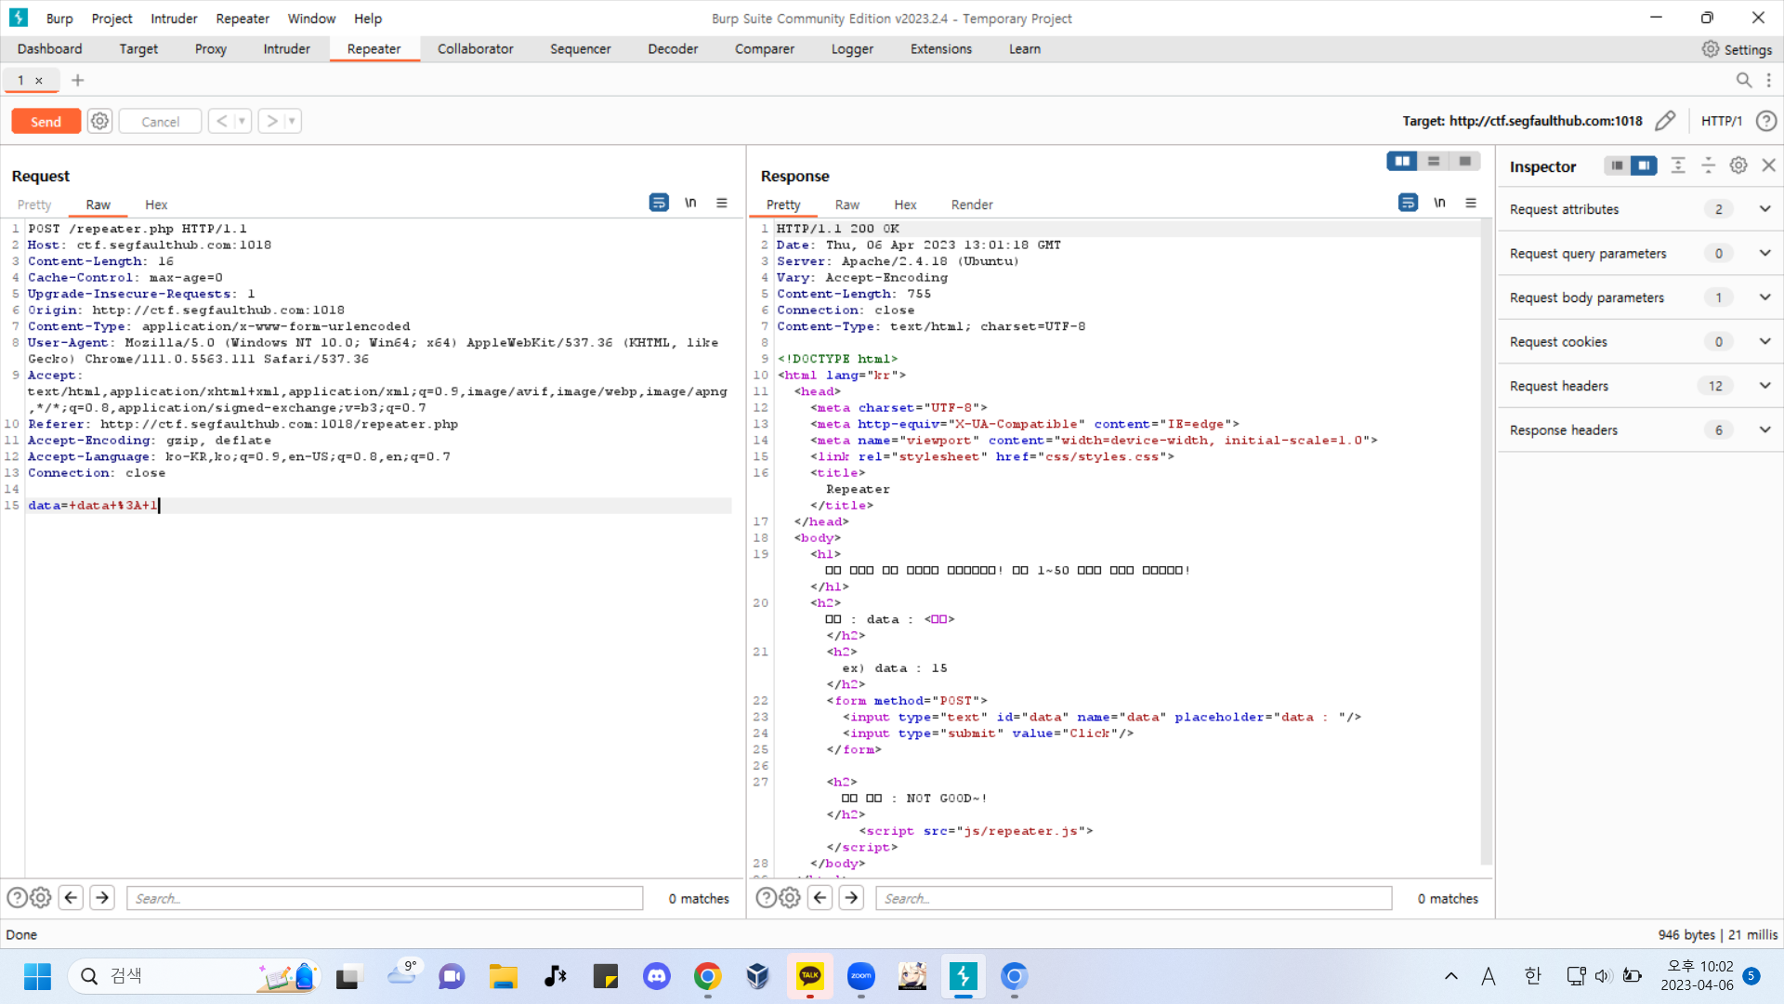Open the Render tab in Response
The height and width of the screenshot is (1004, 1784).
coord(971,205)
